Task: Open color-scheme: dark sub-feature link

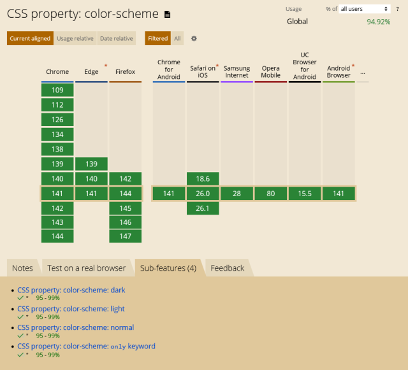Action: [71, 290]
